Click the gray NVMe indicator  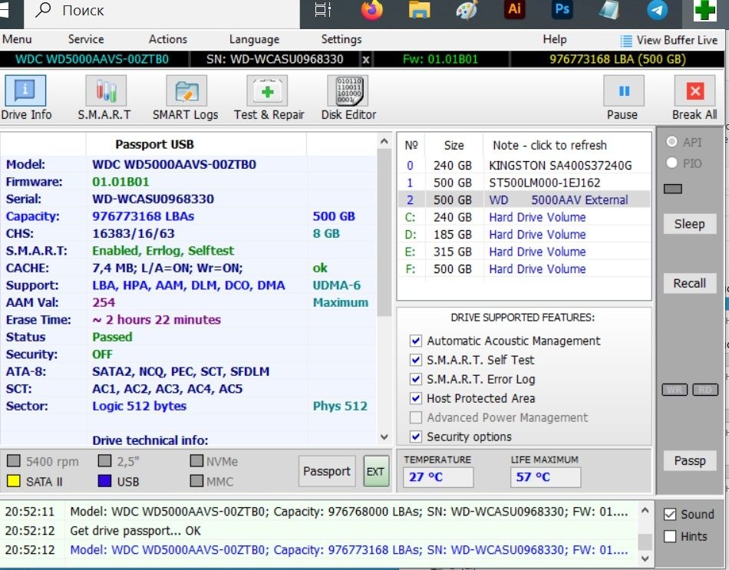tap(196, 461)
